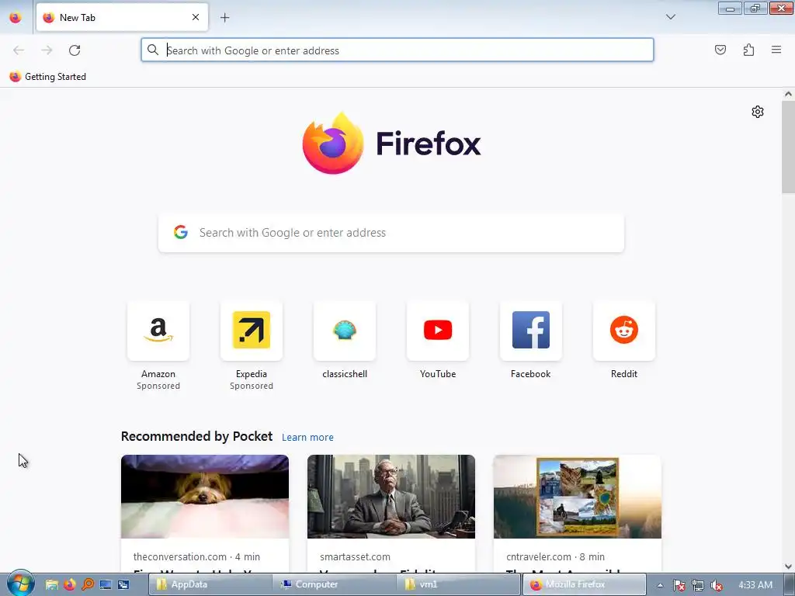Open the Firefox hamburger application menu
Screen dimensions: 795x596
tap(776, 50)
